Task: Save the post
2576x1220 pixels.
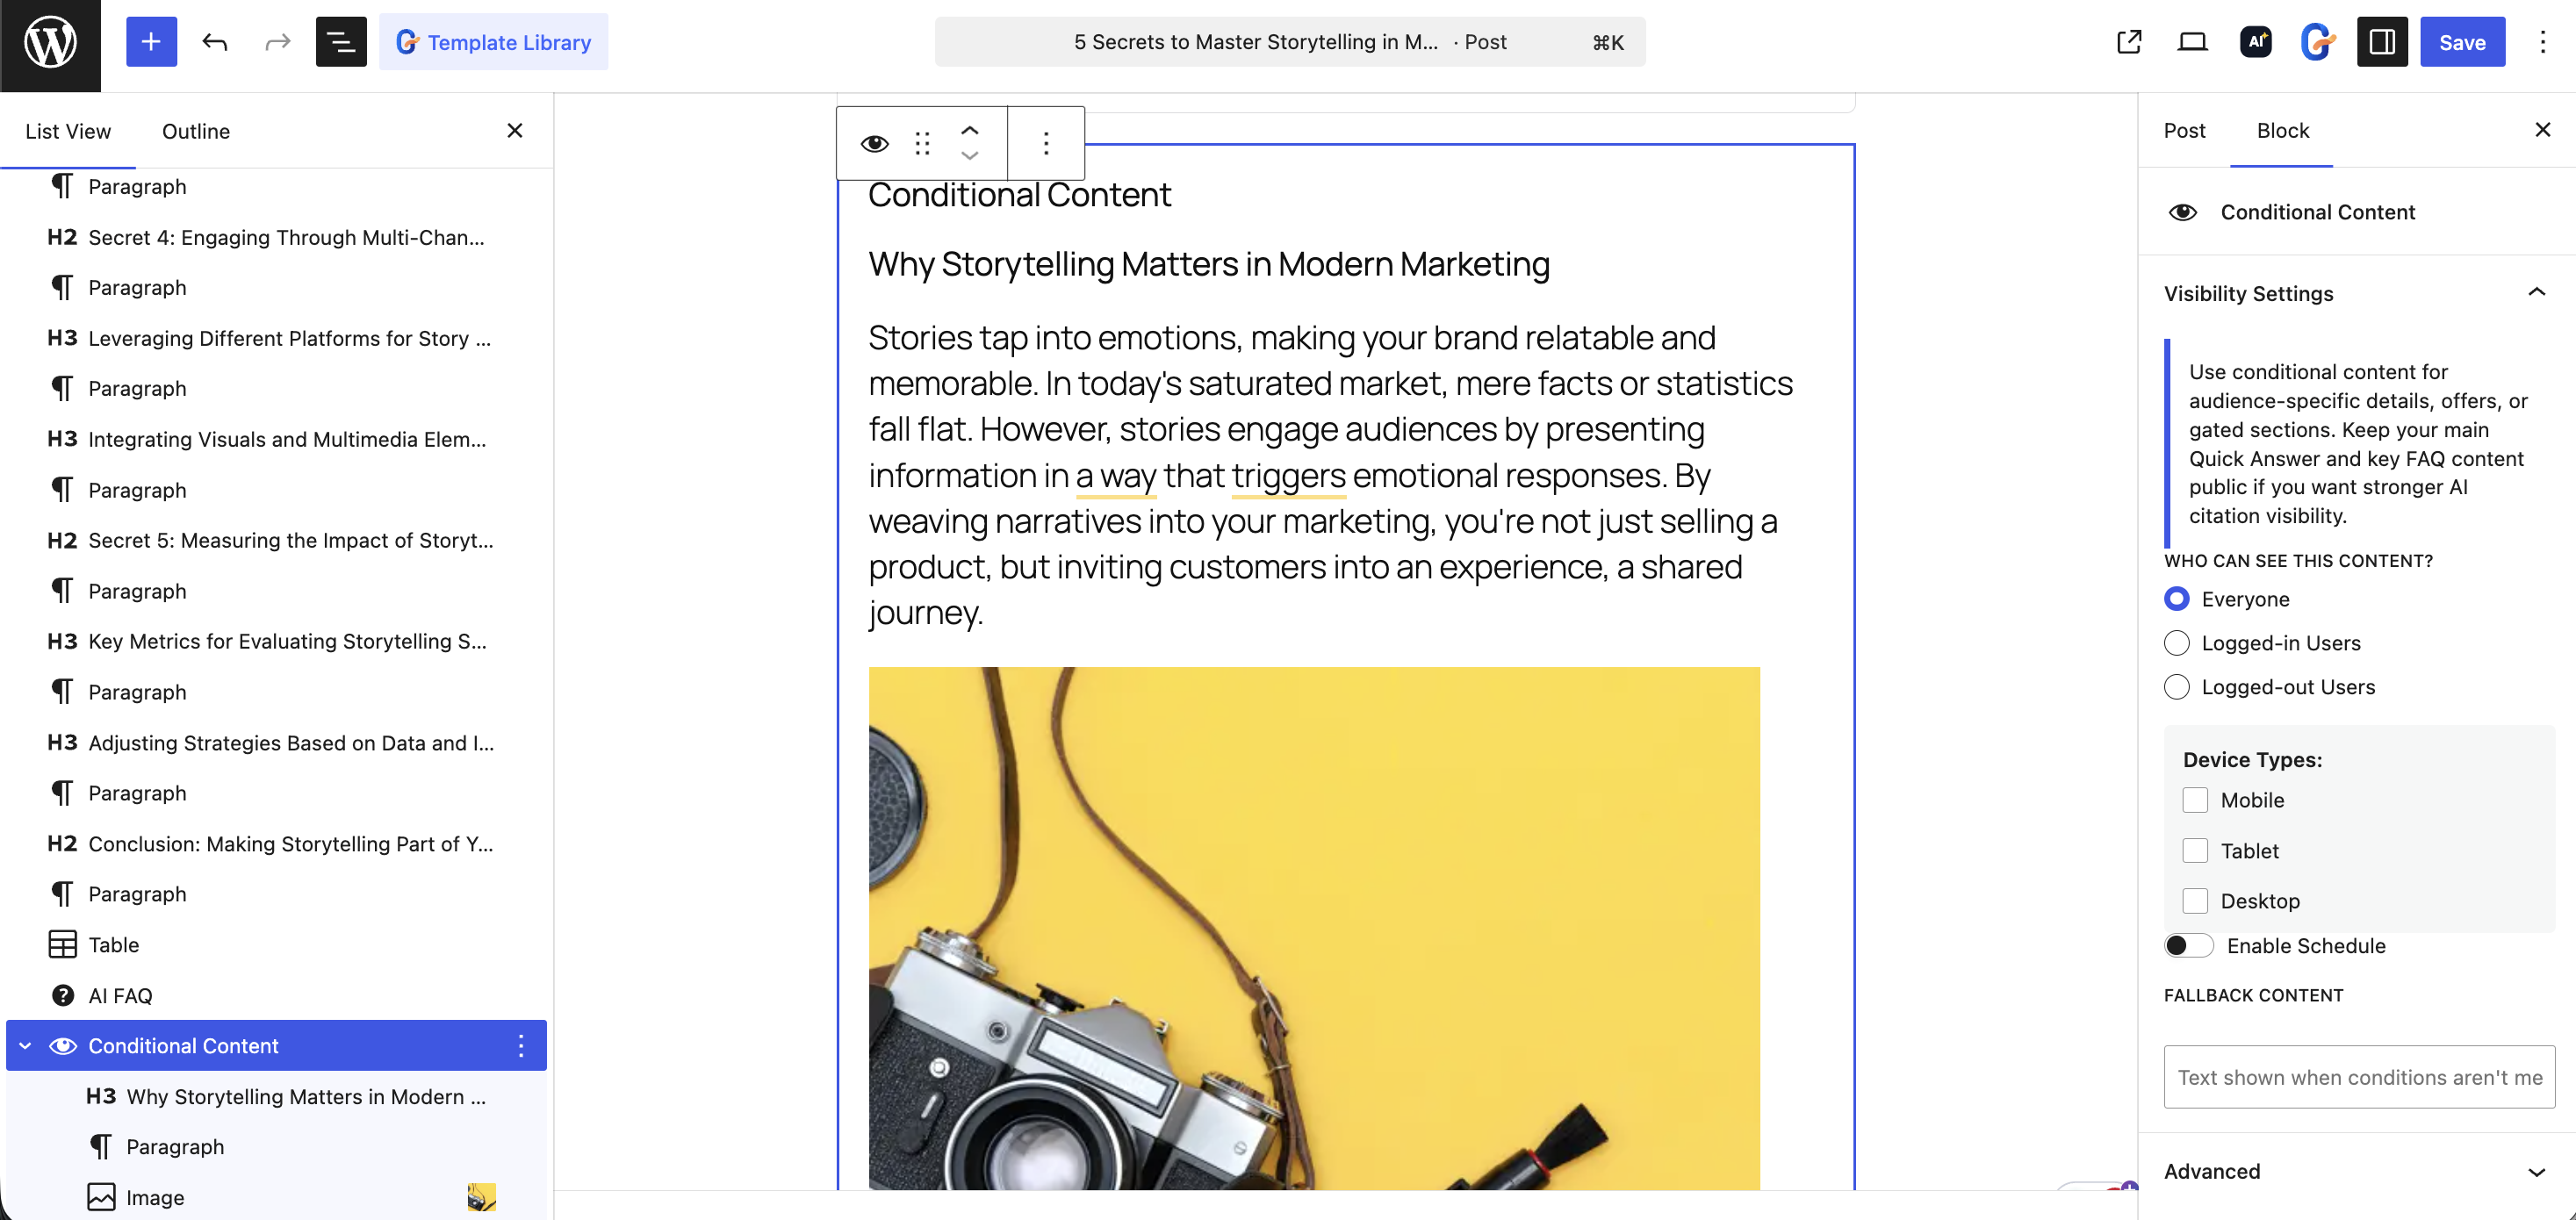Action: pyautogui.click(x=2462, y=42)
